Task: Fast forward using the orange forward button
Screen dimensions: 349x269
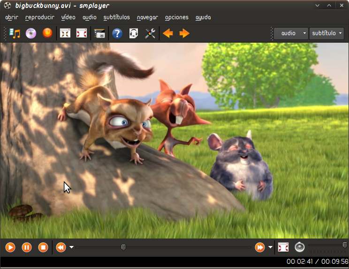Action: tap(260, 247)
